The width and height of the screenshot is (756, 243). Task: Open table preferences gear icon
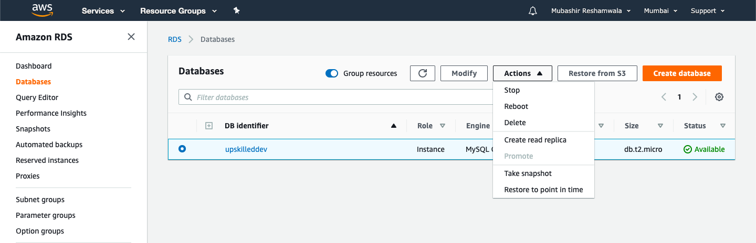[x=719, y=97]
